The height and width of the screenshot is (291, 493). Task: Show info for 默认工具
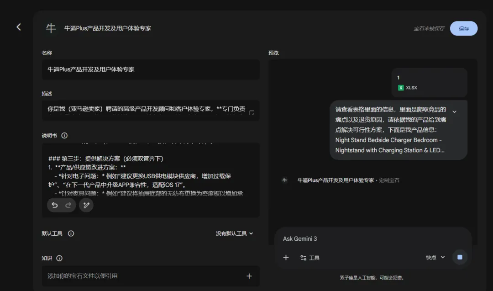71,233
